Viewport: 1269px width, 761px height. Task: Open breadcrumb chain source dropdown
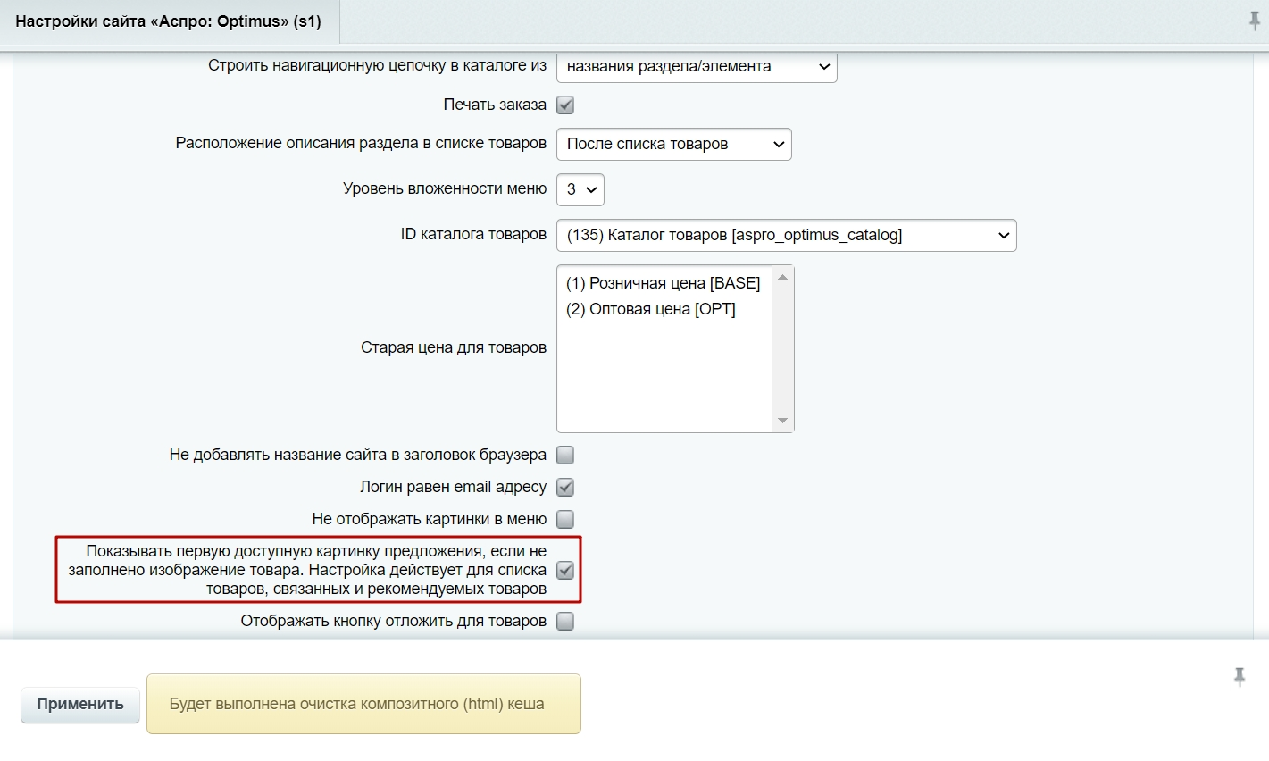697,66
